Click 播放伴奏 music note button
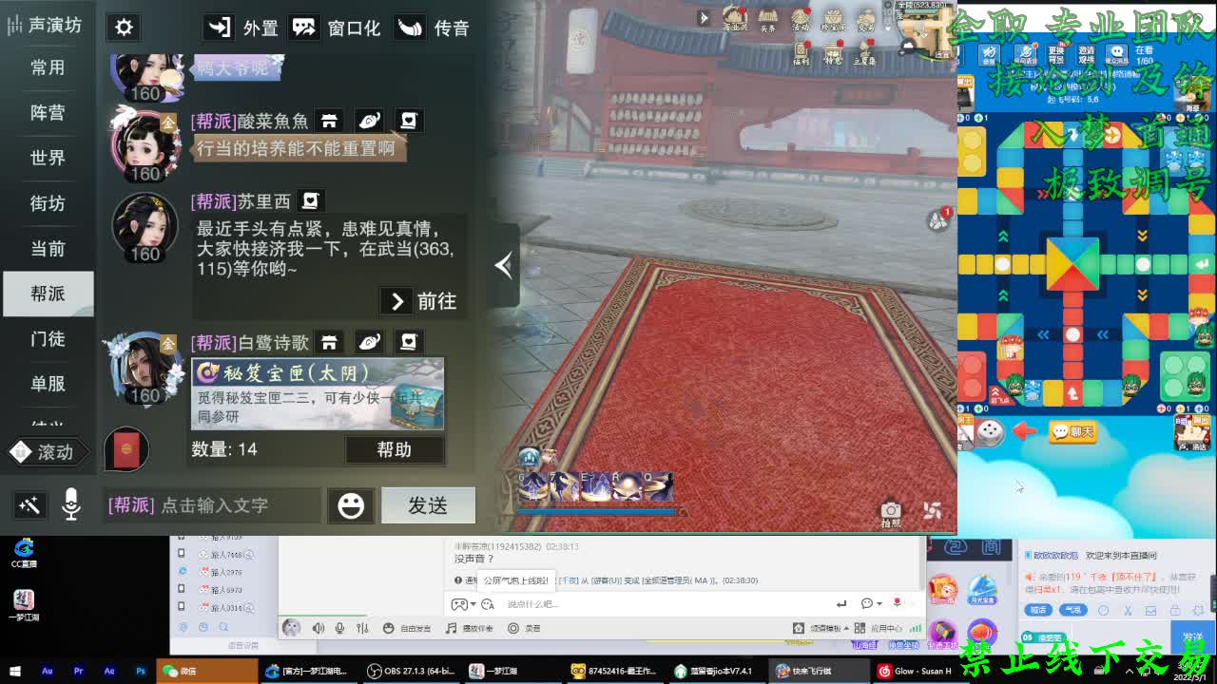This screenshot has width=1217, height=684. [470, 628]
